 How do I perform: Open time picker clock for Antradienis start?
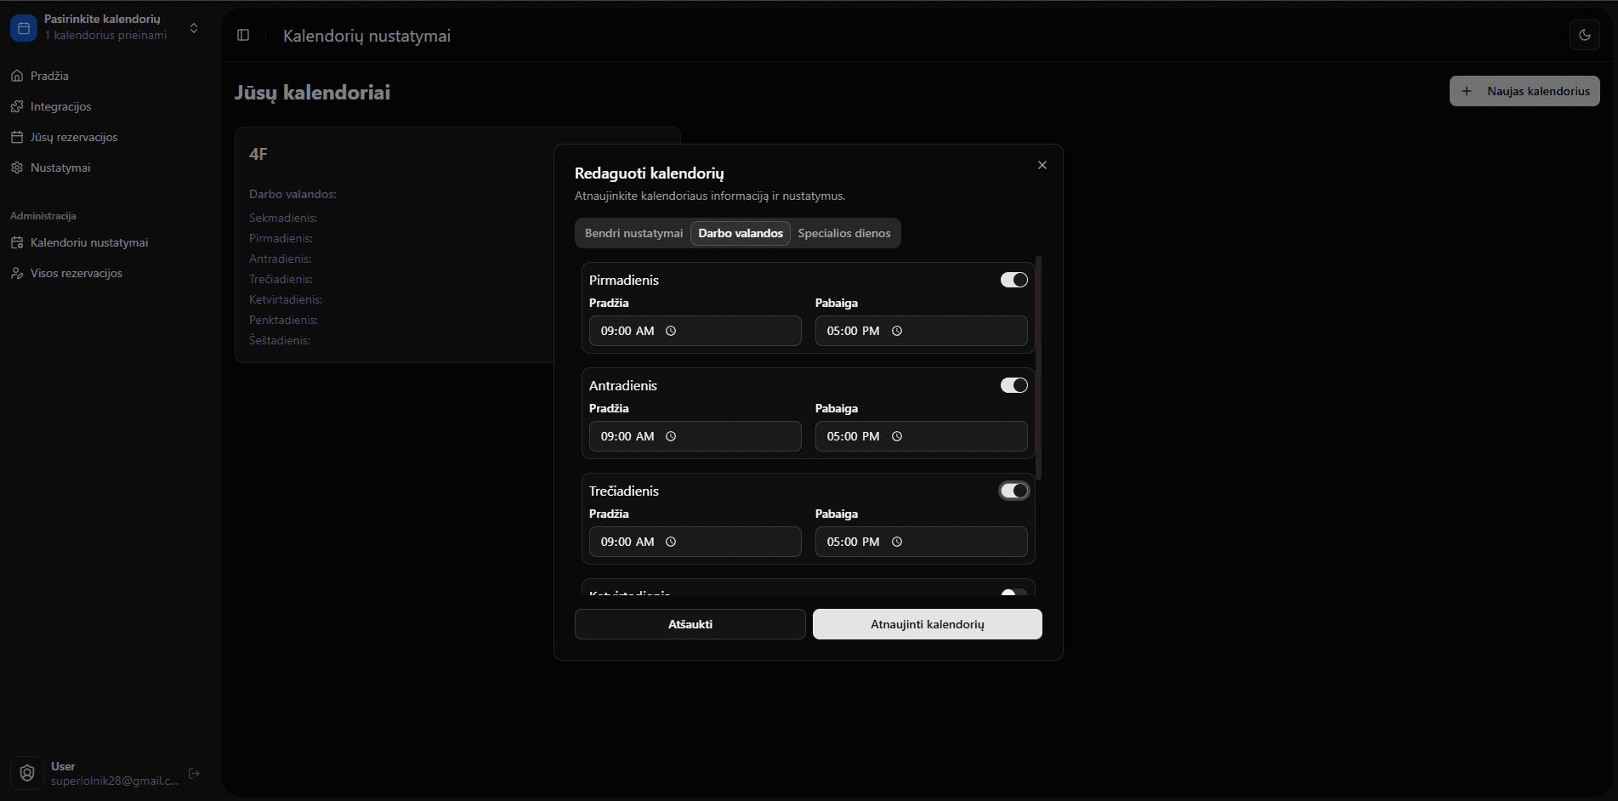click(x=671, y=436)
